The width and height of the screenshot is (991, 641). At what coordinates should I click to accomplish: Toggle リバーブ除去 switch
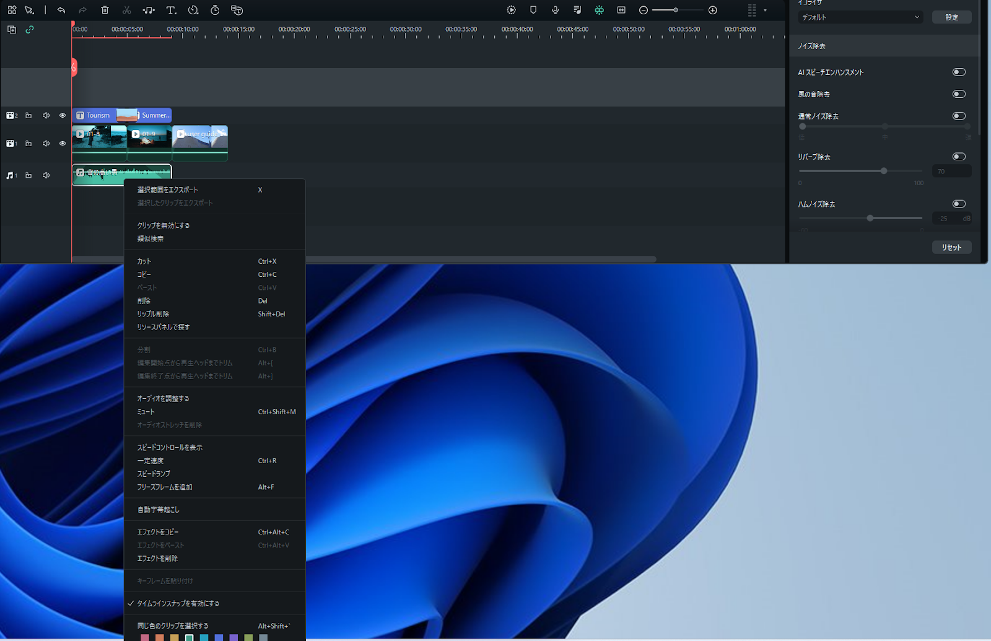(959, 157)
